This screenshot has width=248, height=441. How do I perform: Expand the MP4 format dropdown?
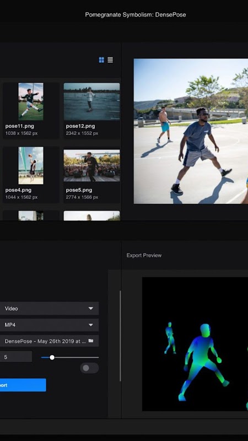point(49,325)
